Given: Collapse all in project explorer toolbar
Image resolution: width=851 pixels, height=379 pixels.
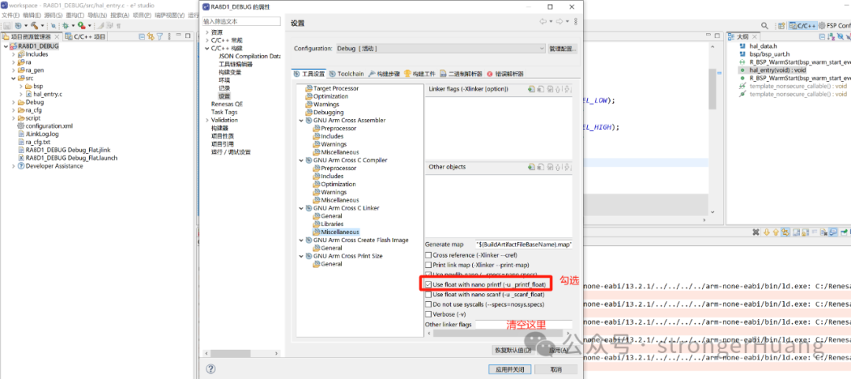Looking at the screenshot, I should click(x=142, y=36).
